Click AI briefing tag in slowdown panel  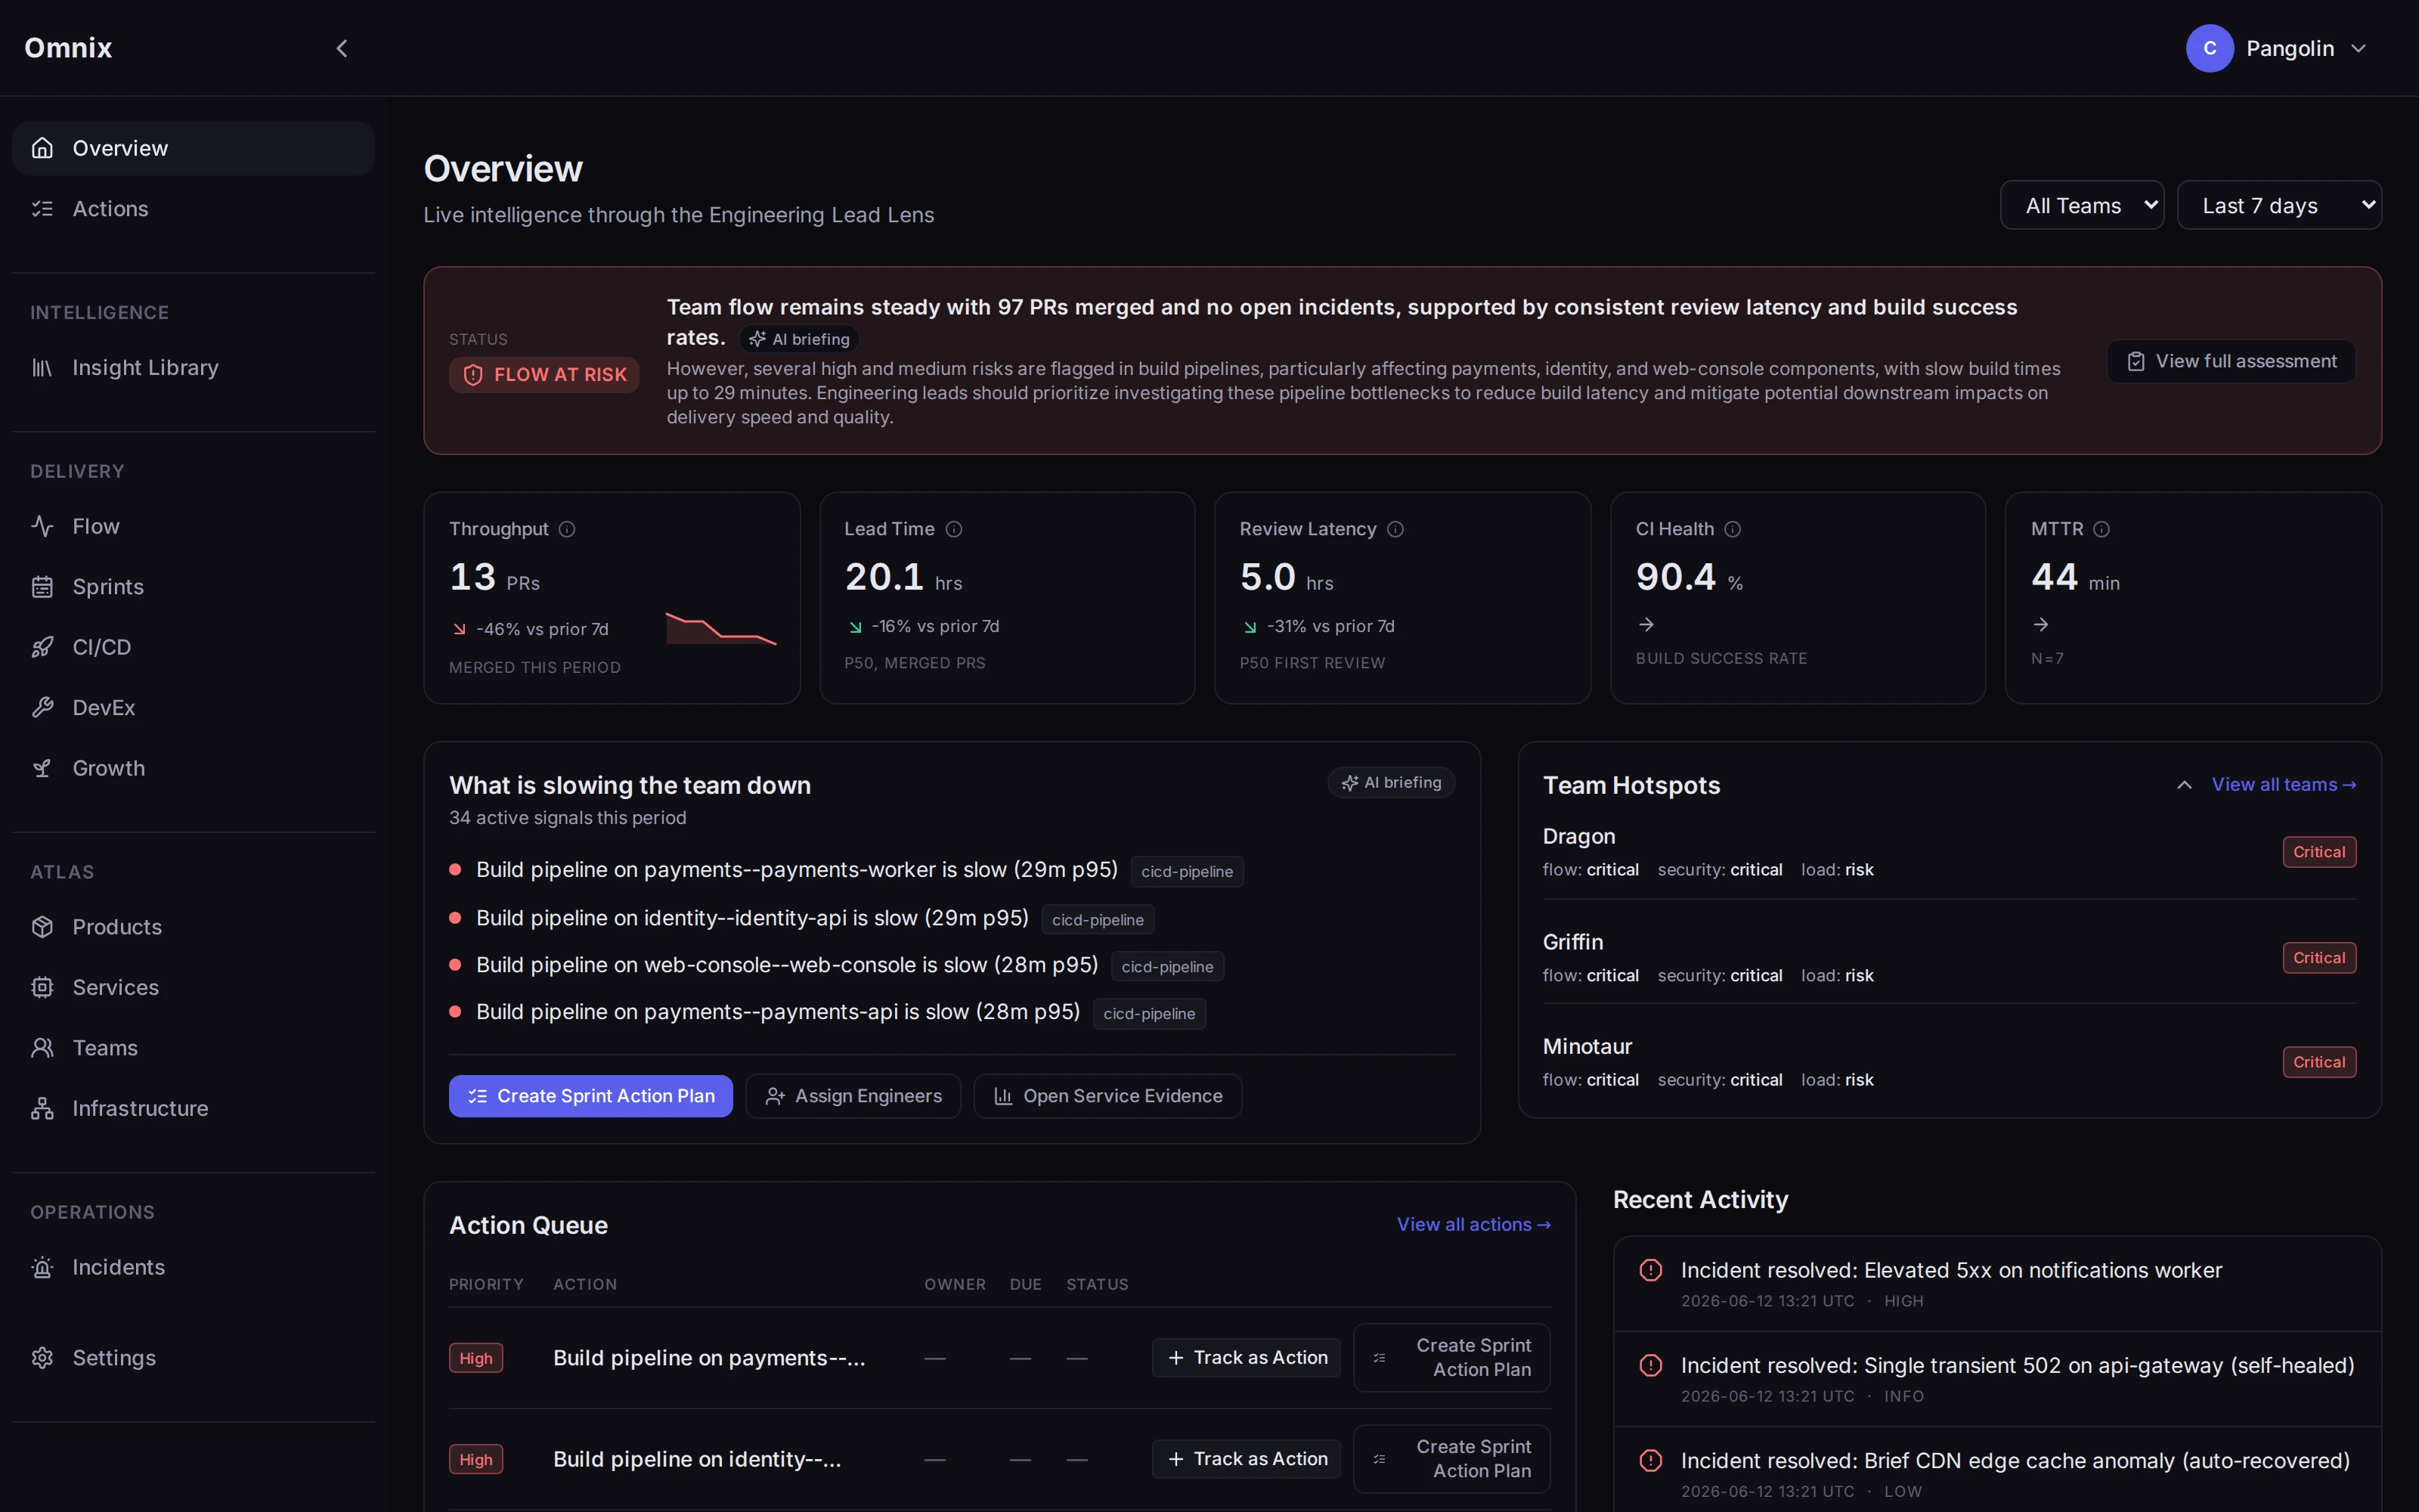pyautogui.click(x=1392, y=783)
